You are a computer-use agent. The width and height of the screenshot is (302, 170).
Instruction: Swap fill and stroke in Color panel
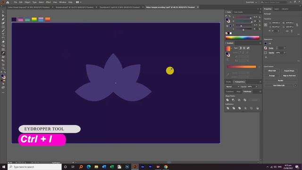(229, 17)
